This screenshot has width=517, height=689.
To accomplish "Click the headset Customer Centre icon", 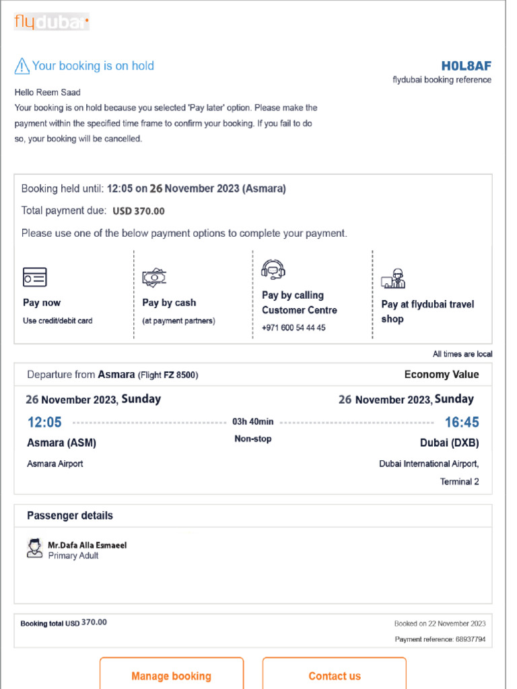I will (x=273, y=270).
